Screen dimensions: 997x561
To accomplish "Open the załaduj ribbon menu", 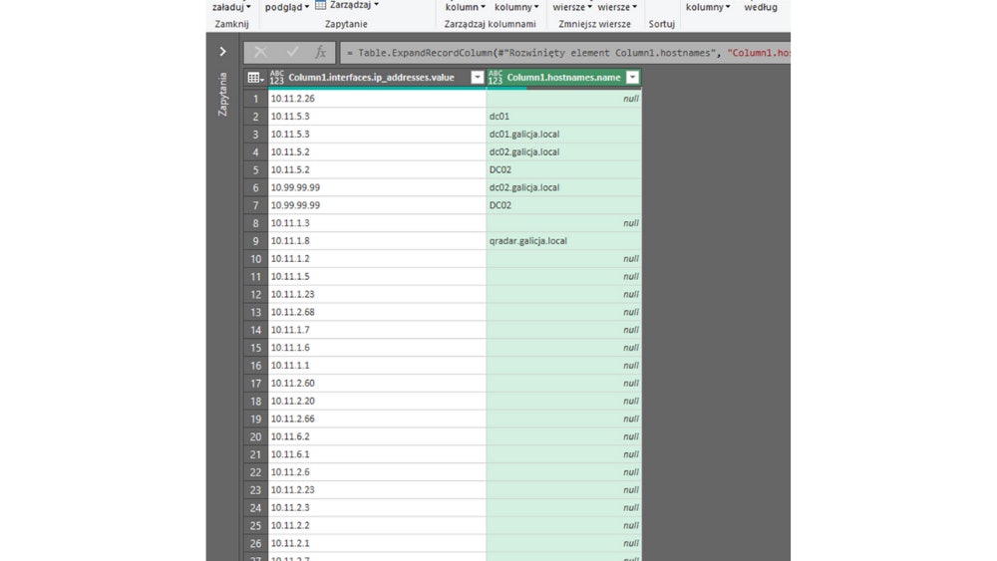I will [231, 7].
